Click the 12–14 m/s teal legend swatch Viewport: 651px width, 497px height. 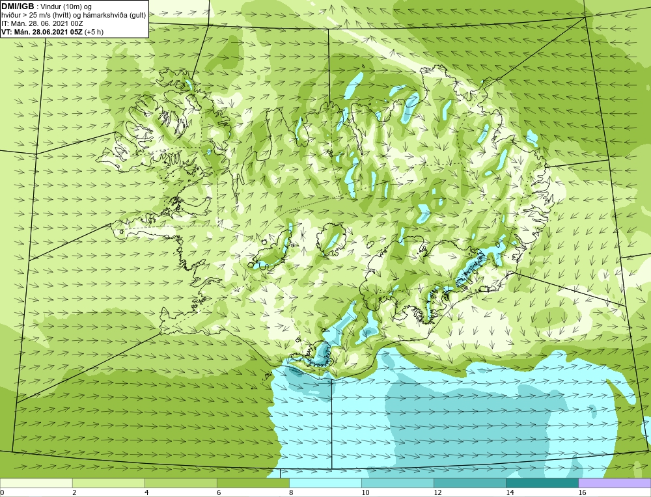[469, 483]
